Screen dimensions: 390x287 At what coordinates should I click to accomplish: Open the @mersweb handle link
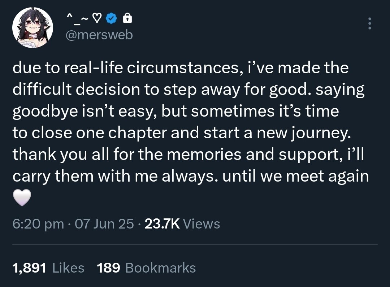99,35
